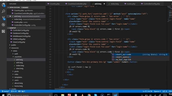Click the Windows taskbar search box
The width and height of the screenshot is (172, 96).
[x=30, y=95]
